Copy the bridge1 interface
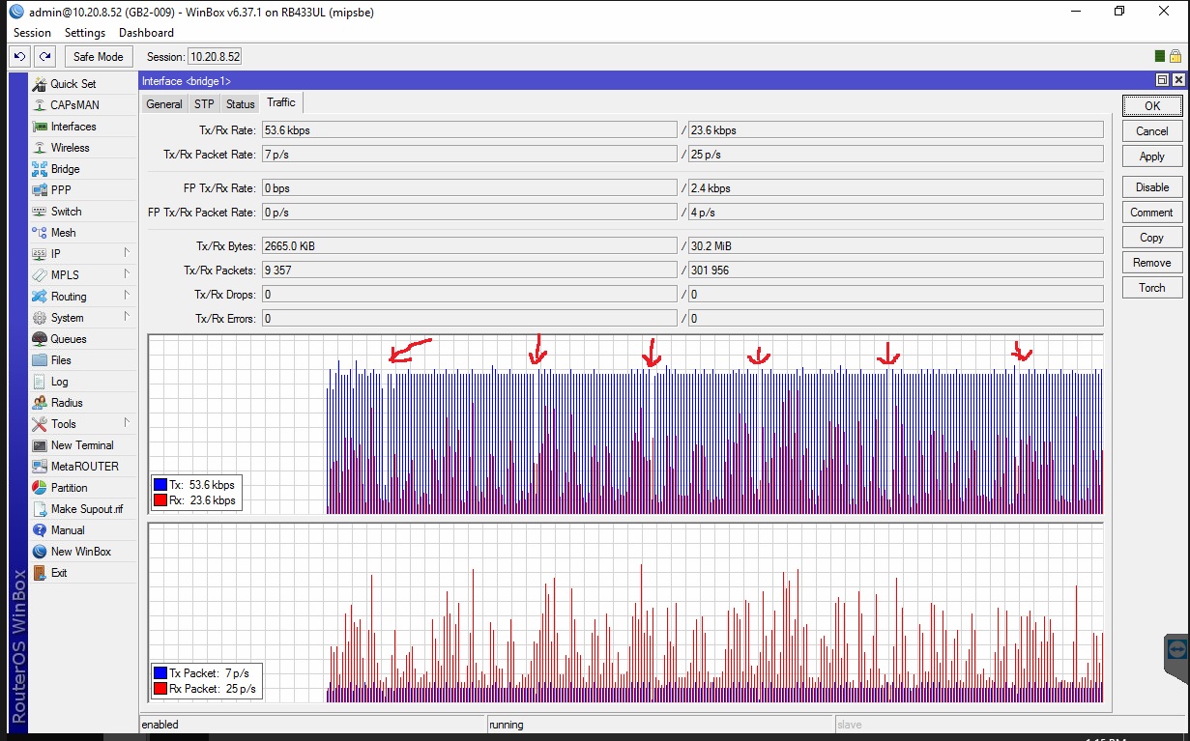The width and height of the screenshot is (1190, 741). point(1152,238)
